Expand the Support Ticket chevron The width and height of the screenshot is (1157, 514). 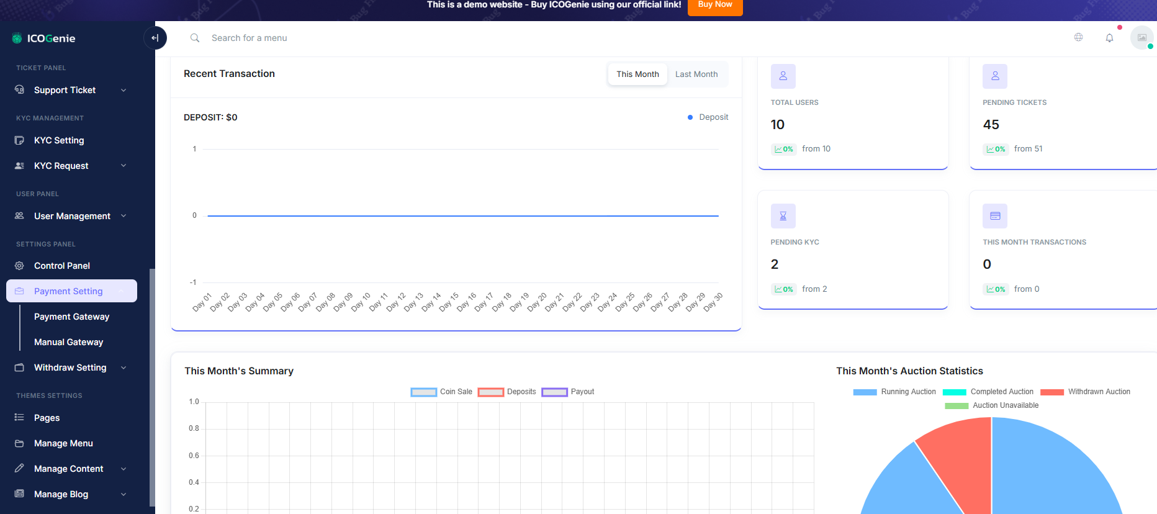point(124,90)
